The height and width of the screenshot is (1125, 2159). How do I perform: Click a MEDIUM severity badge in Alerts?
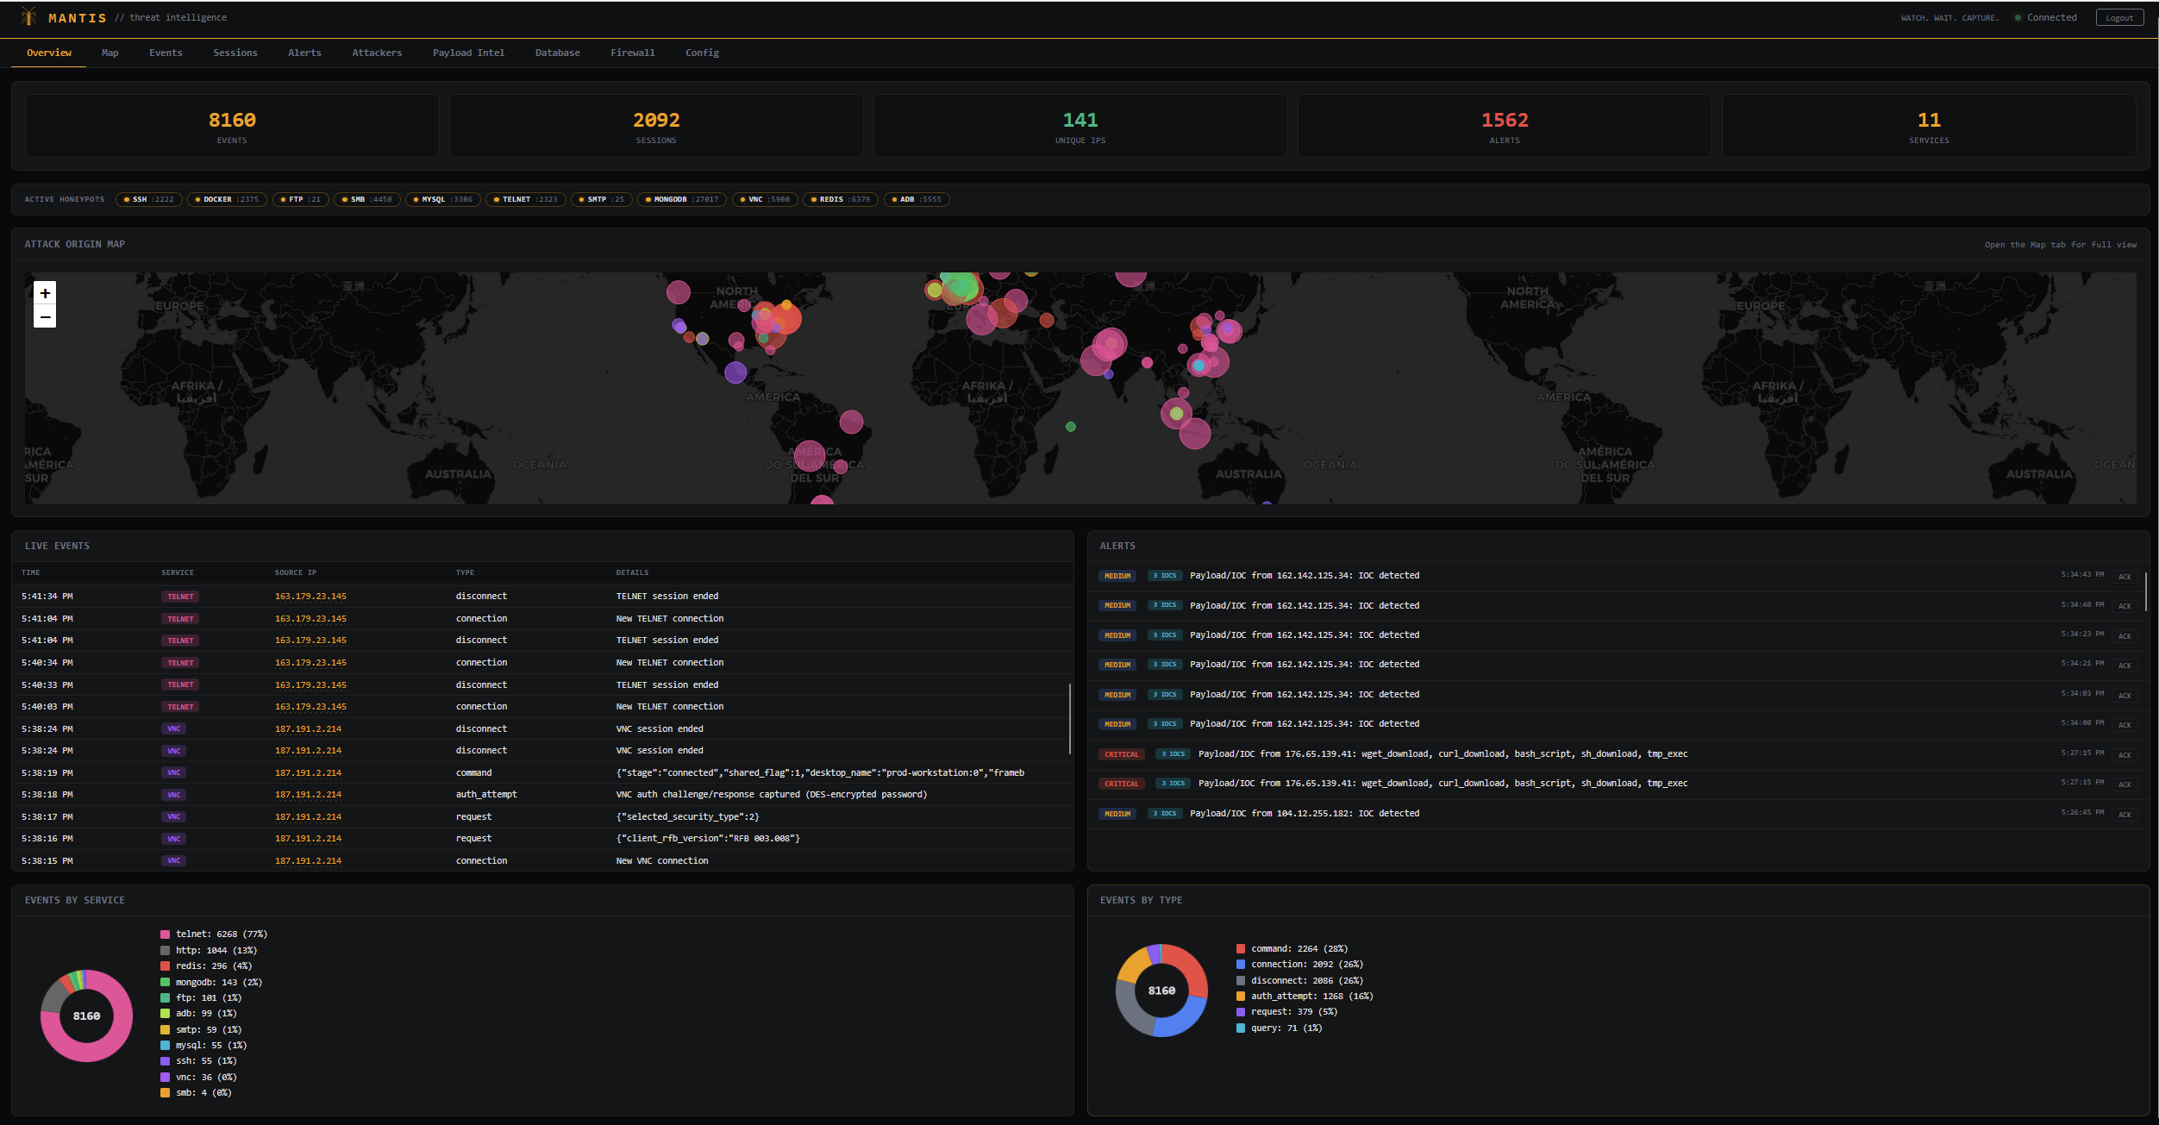[1117, 575]
